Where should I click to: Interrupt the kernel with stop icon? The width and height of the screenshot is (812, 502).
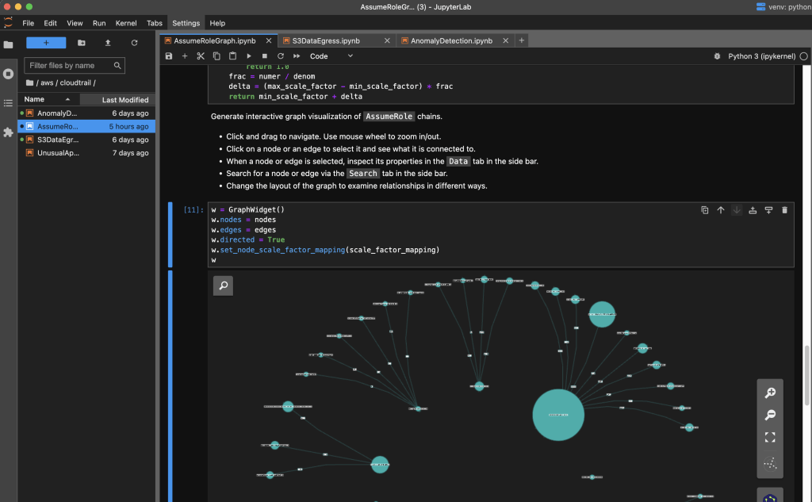(x=265, y=56)
